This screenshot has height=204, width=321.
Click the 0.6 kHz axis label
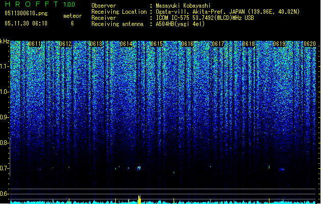tap(4, 194)
